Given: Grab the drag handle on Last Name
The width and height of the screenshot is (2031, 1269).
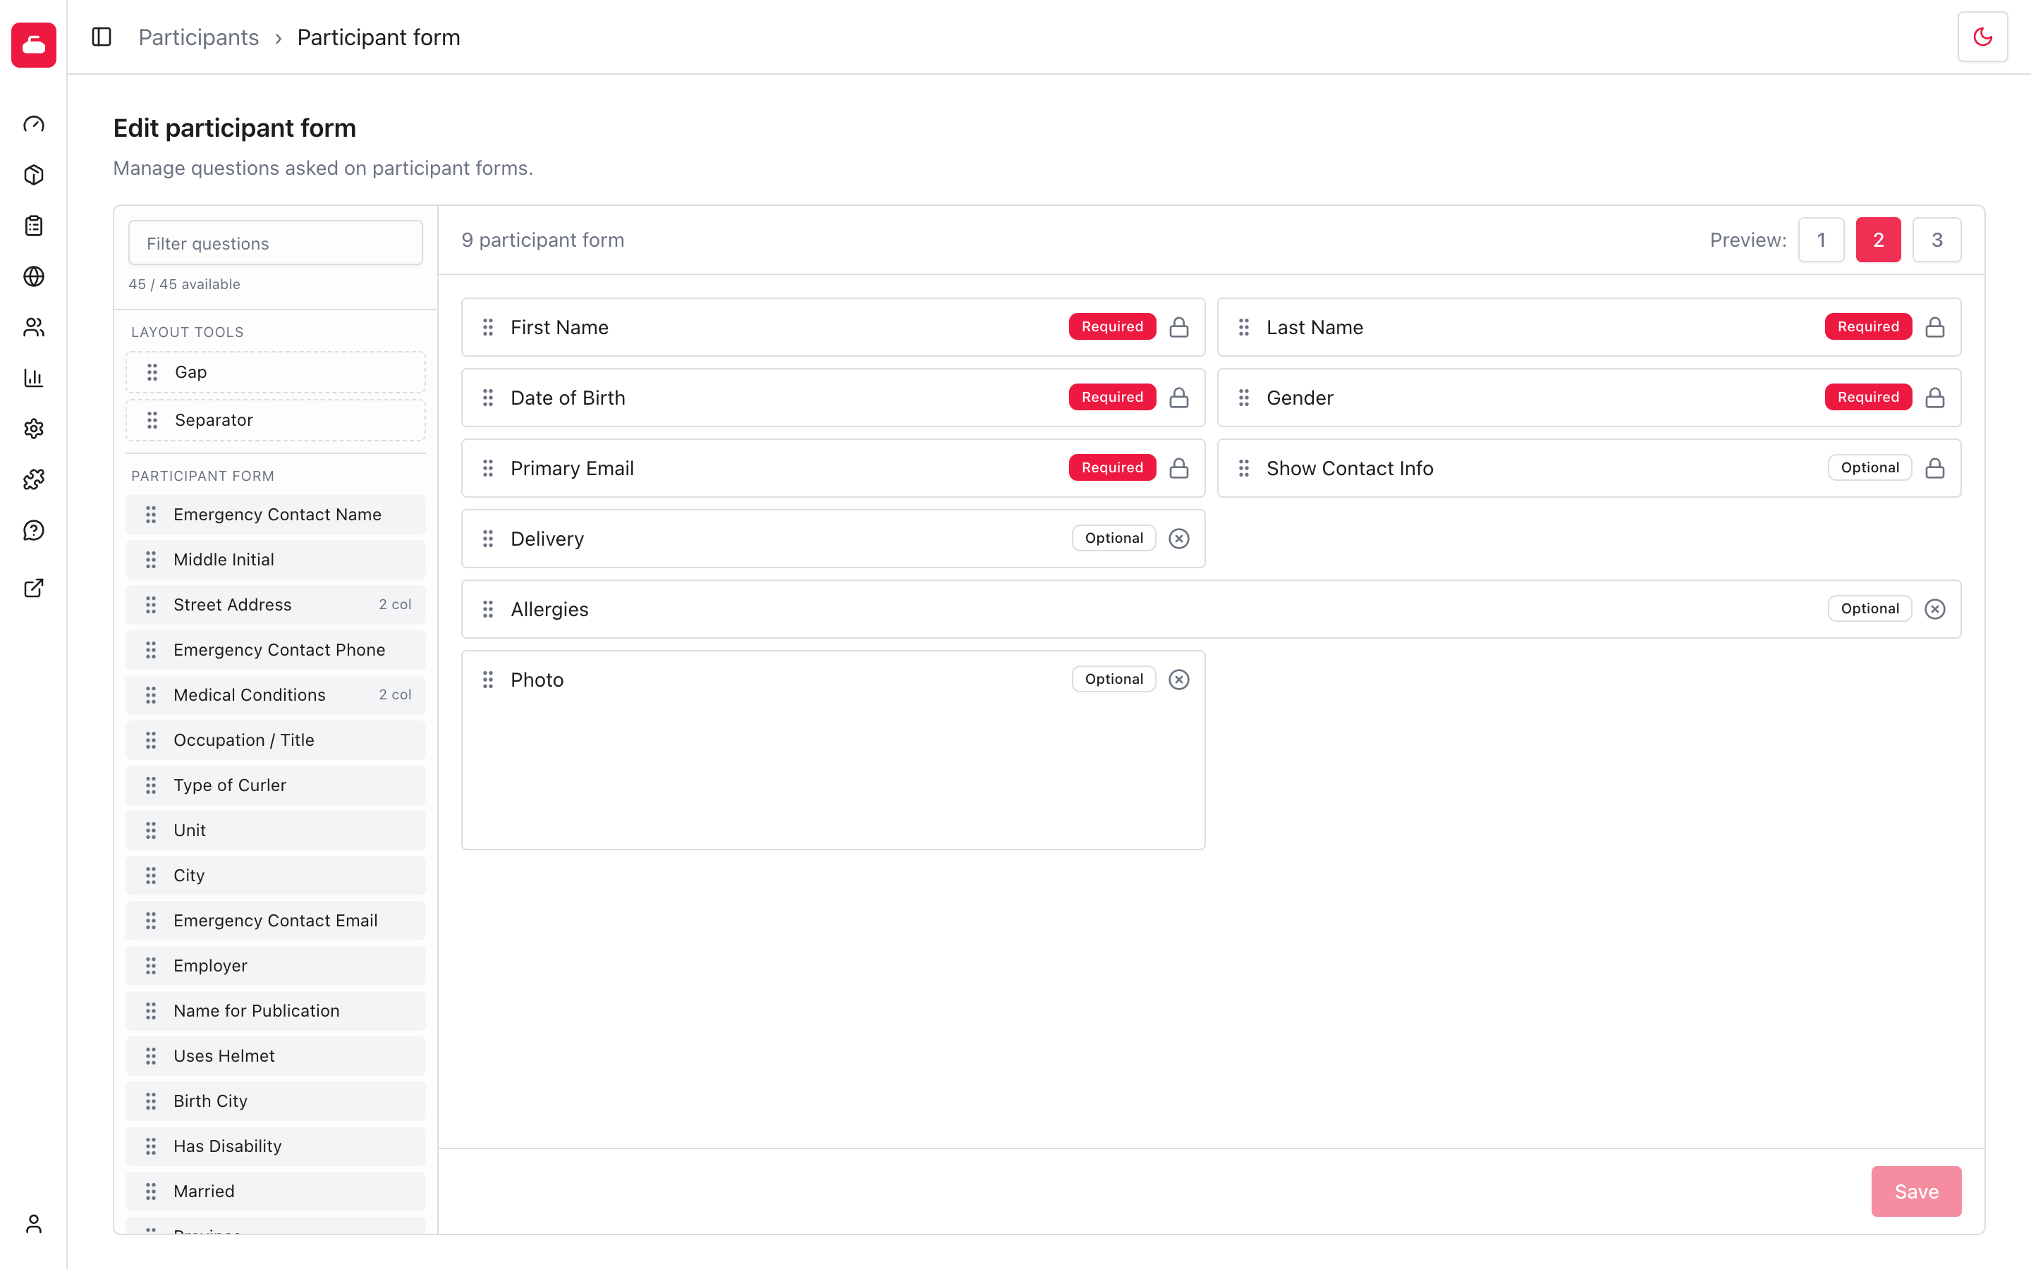Looking at the screenshot, I should click(1244, 327).
